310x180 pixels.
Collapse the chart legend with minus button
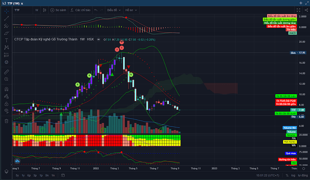click(98, 40)
